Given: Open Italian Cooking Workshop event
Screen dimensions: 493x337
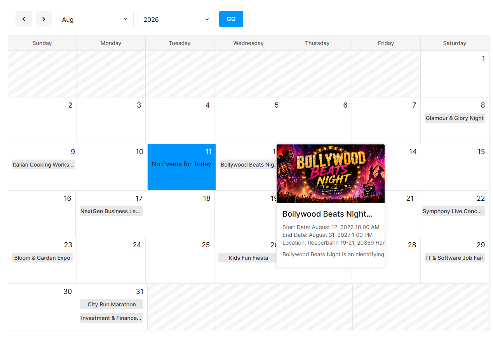Looking at the screenshot, I should point(43,165).
